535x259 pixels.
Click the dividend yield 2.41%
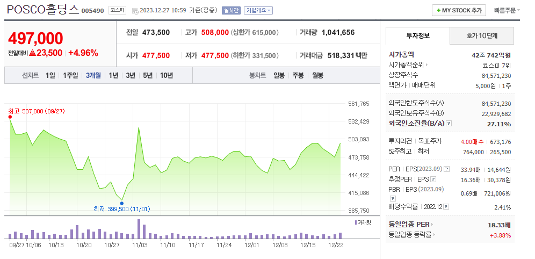pyautogui.click(x=503, y=207)
